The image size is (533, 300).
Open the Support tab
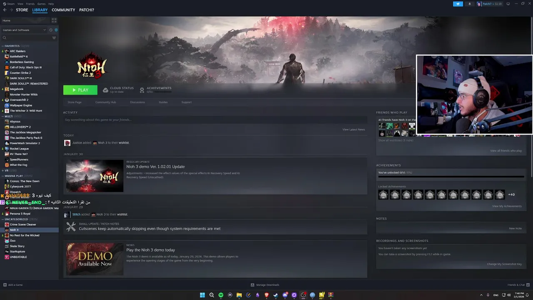click(187, 102)
